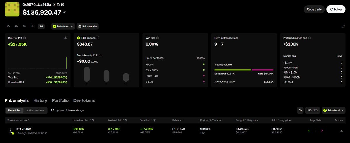Sort by Total PnL arrows

152,120
